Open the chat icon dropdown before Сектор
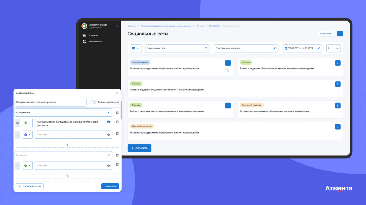The height and width of the screenshot is (205, 366). coord(136,48)
